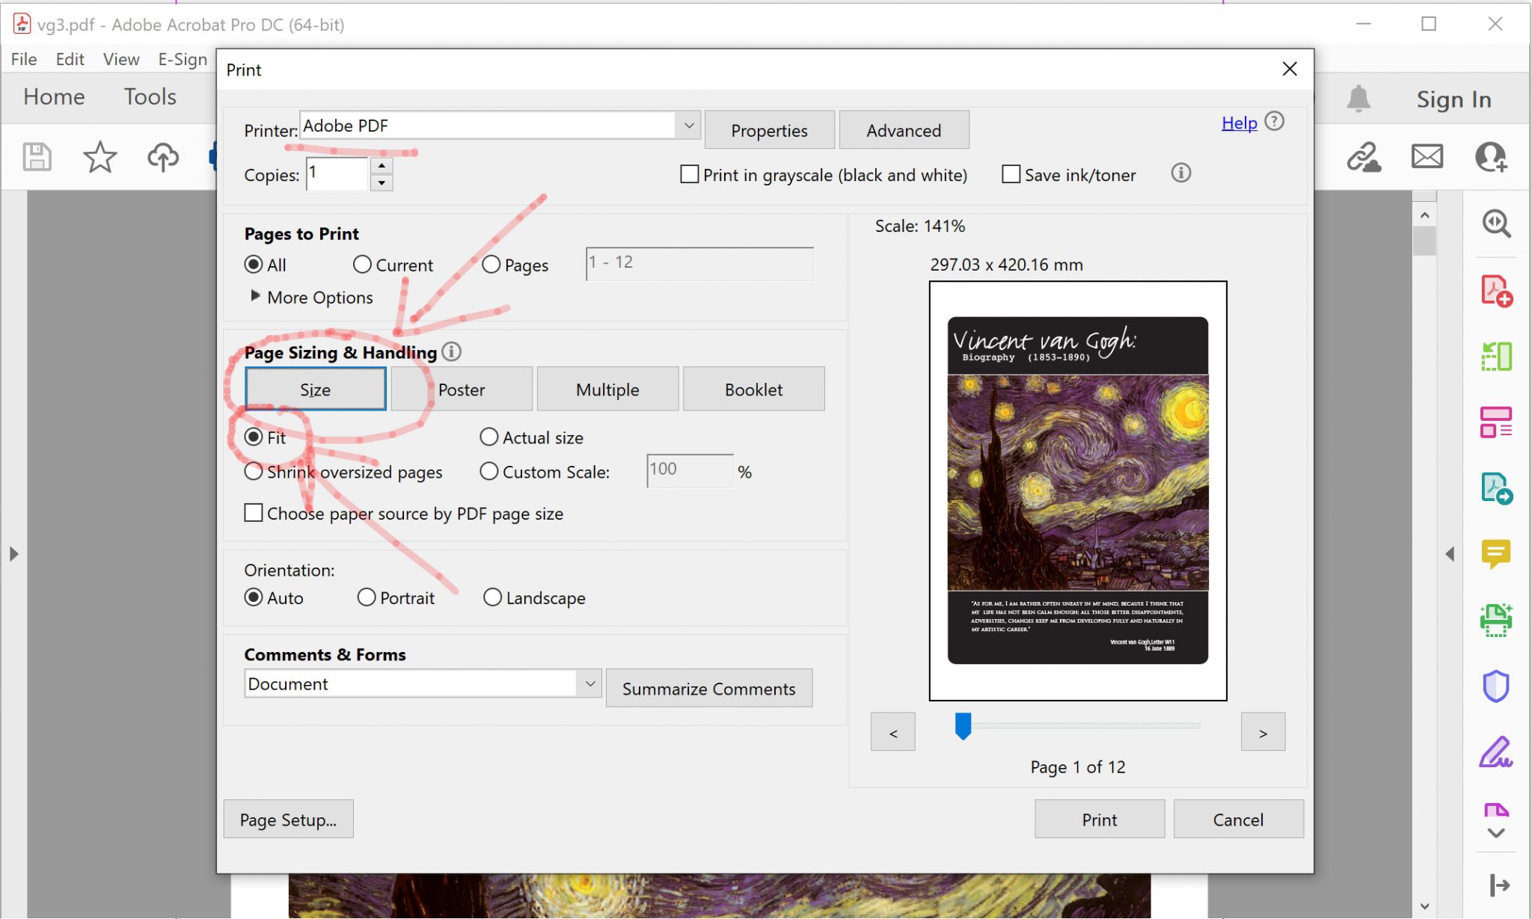Select the Landscape orientation radio button
This screenshot has width=1532, height=919.
[x=492, y=597]
